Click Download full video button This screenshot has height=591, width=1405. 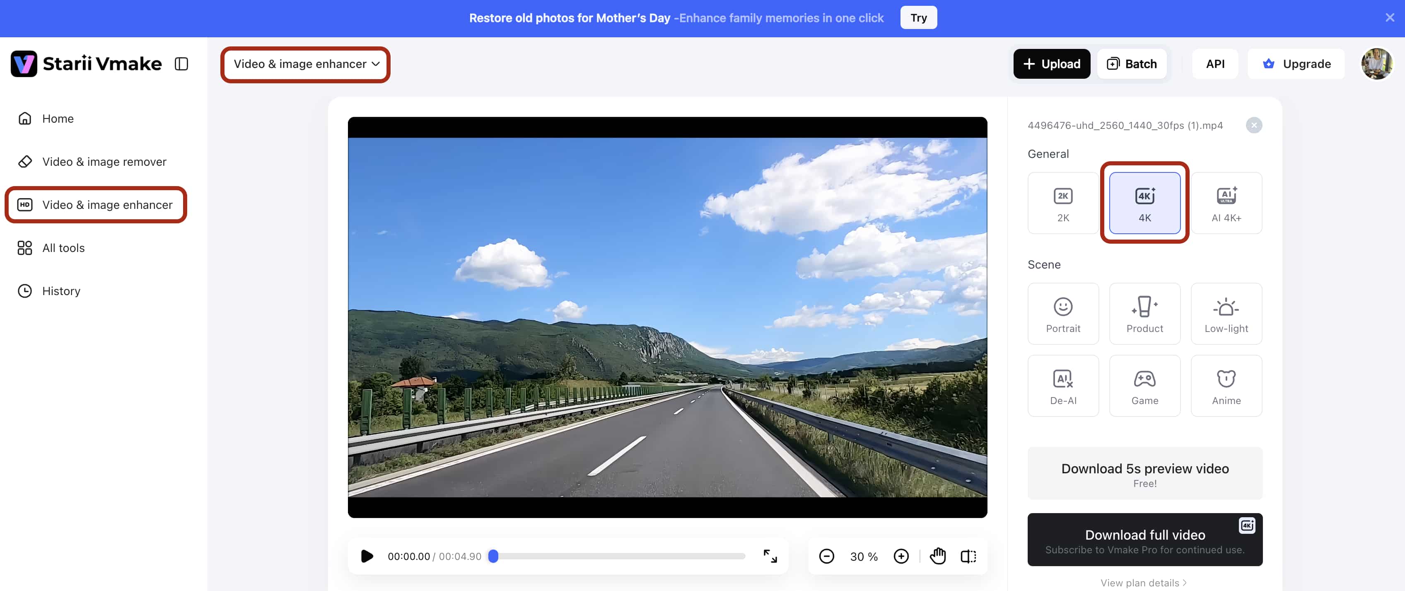(1144, 540)
